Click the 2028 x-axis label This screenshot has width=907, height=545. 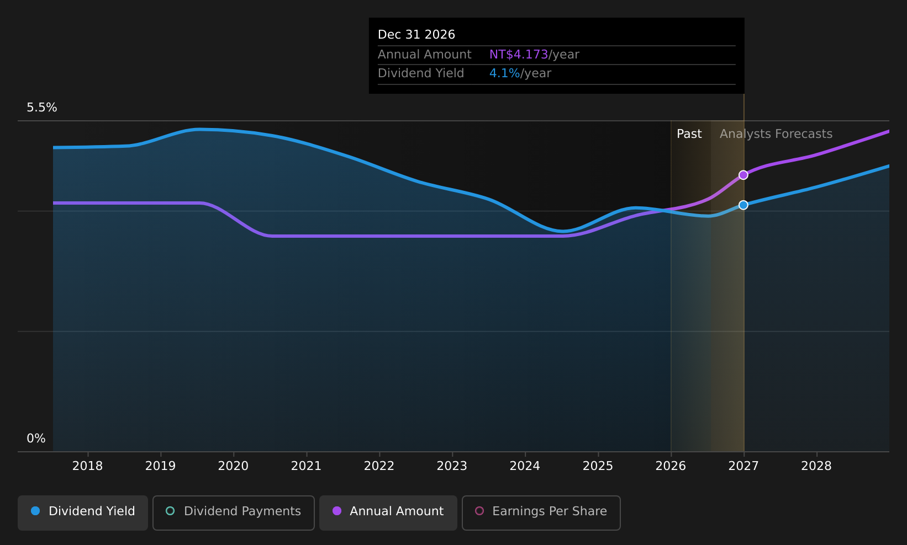[816, 466]
